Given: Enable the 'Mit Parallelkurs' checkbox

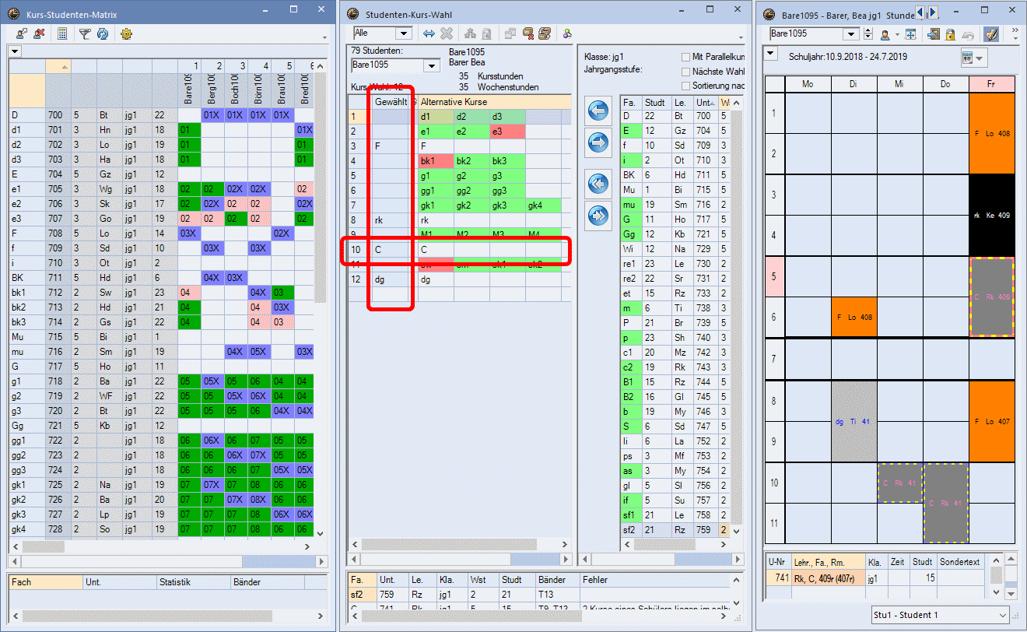Looking at the screenshot, I should pyautogui.click(x=685, y=57).
